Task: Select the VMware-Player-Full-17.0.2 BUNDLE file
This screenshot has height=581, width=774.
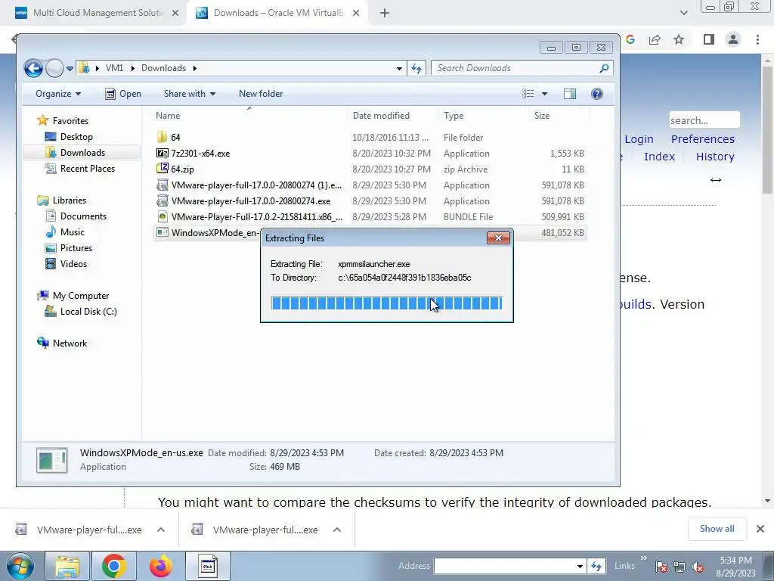Action: coord(370,217)
